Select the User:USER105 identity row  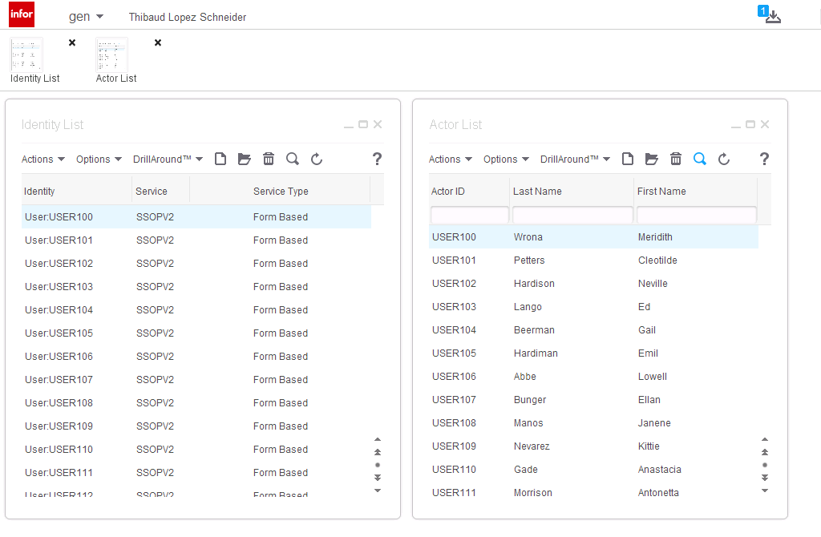[x=59, y=333]
